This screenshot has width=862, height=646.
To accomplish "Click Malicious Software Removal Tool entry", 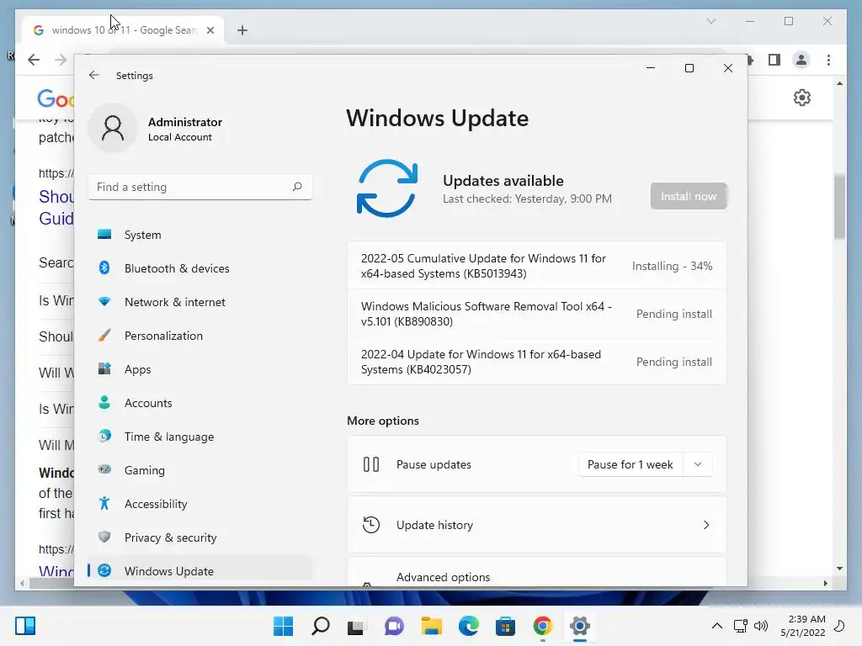I will click(x=537, y=314).
